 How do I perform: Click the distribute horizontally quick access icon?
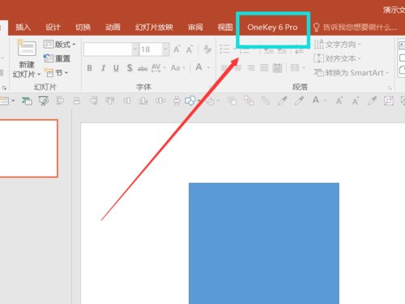tap(160, 101)
